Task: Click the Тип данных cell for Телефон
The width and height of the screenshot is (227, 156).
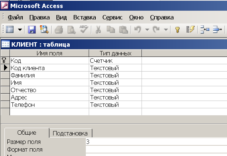Action: pyautogui.click(x=115, y=105)
